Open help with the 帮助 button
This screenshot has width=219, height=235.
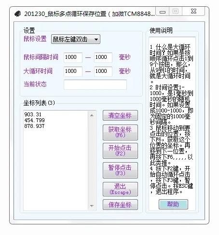[173, 205]
